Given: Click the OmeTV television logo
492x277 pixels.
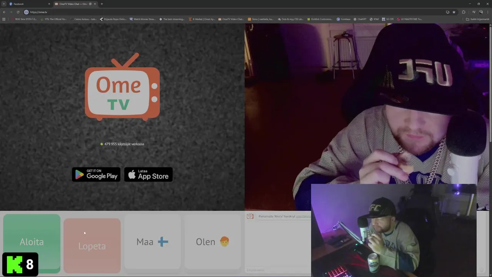Looking at the screenshot, I should tap(122, 87).
